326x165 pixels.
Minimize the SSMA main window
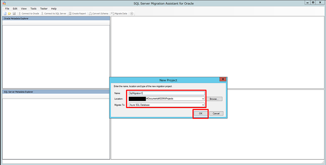pyautogui.click(x=308, y=2)
